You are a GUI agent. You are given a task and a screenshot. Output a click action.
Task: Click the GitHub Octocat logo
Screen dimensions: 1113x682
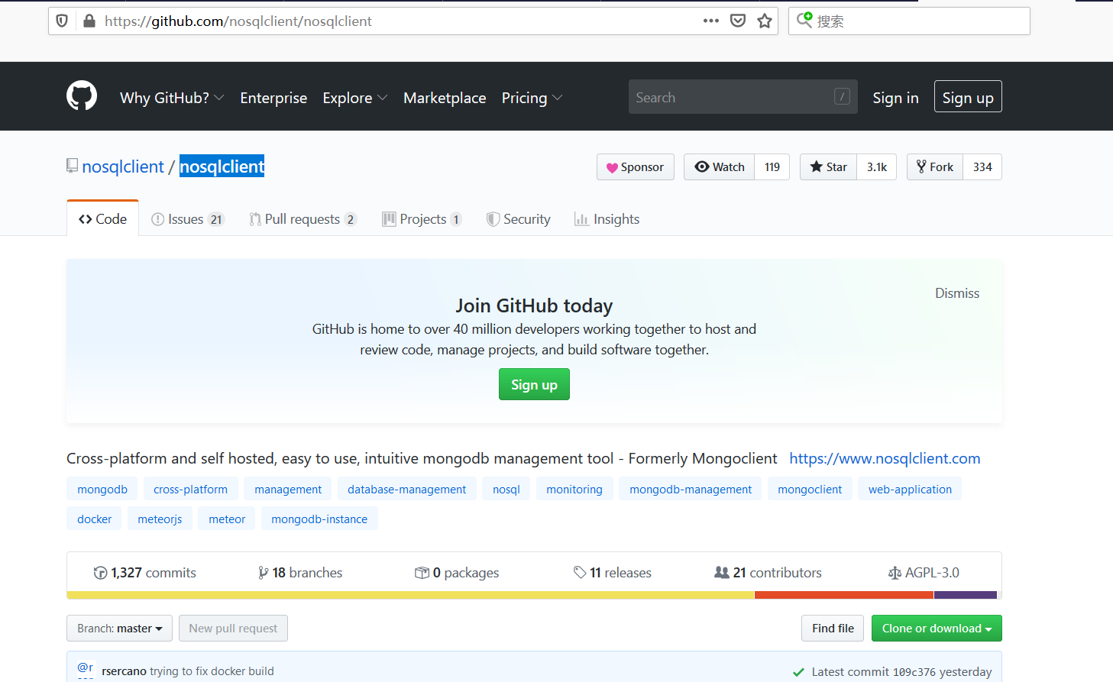[x=82, y=96]
